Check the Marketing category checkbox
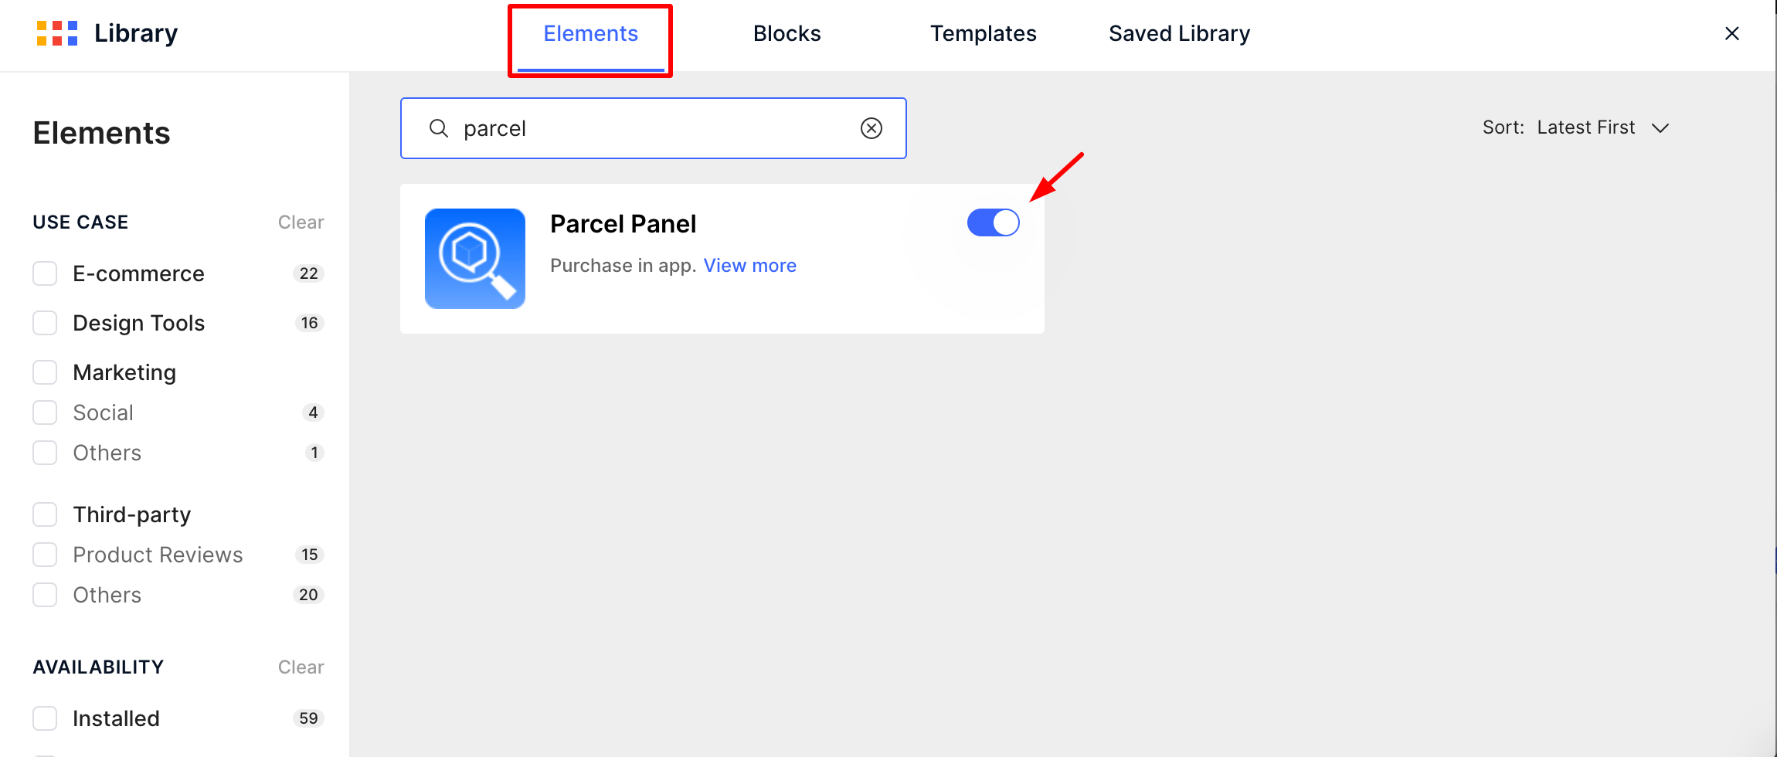1777x757 pixels. 45,372
